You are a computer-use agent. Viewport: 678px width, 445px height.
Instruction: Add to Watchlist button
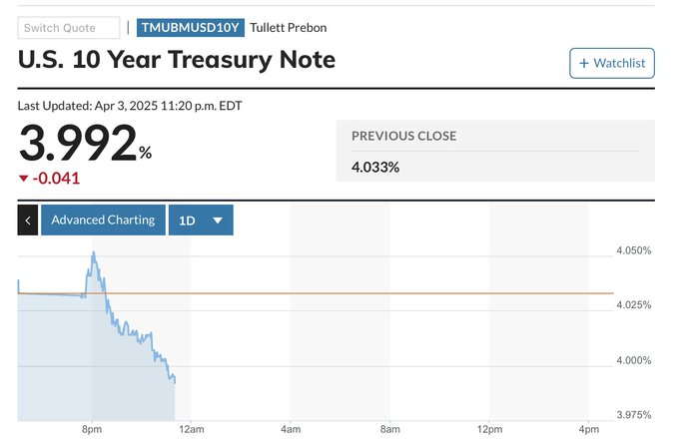point(611,64)
